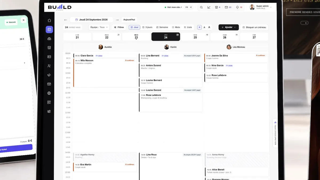Open the calendar icon in sidebar

(x=49, y=30)
